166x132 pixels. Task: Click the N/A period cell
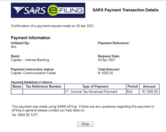point(133,92)
